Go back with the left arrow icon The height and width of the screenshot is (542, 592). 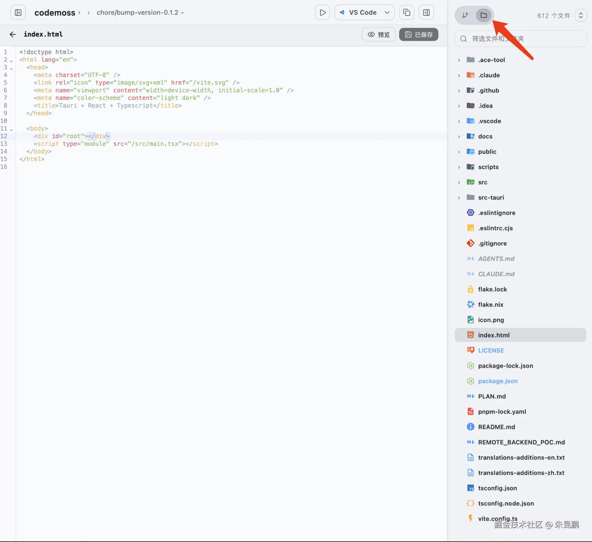(13, 34)
